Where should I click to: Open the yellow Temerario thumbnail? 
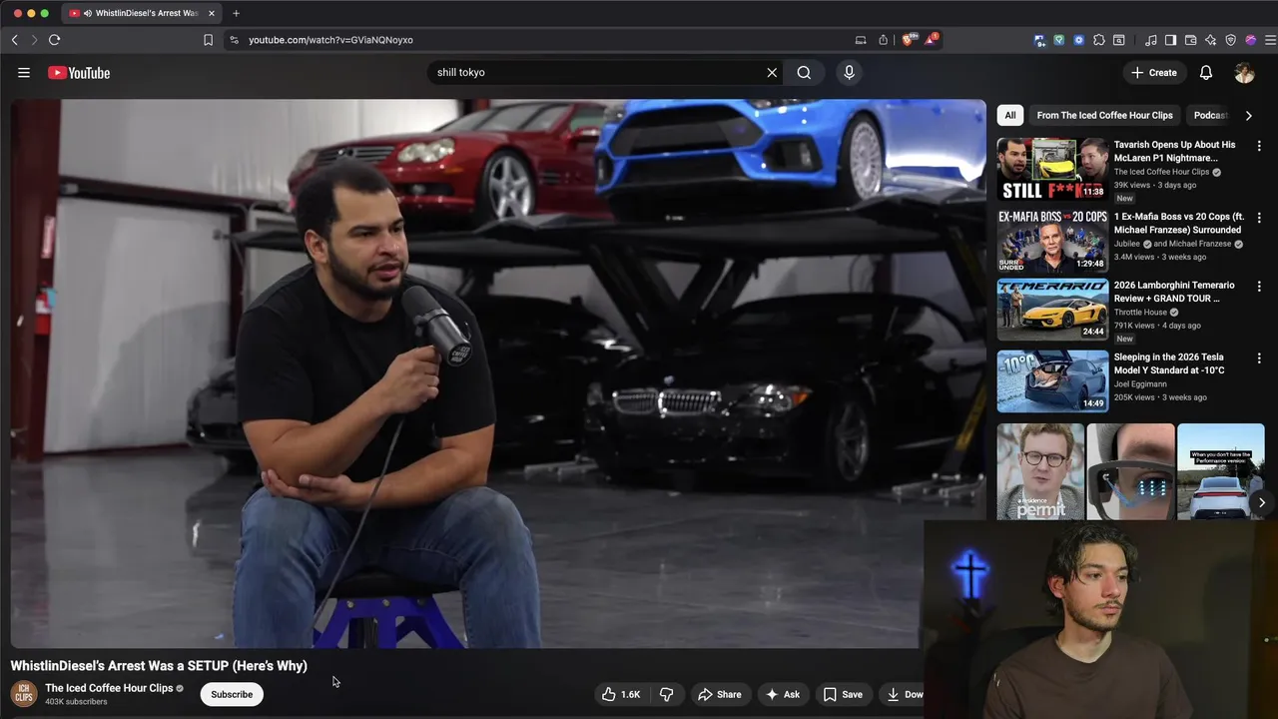1052,310
